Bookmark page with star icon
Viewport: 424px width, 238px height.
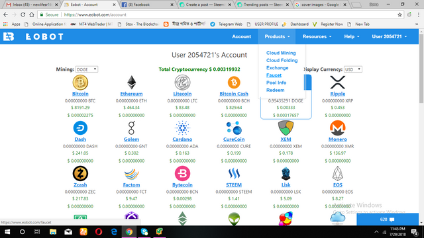point(399,15)
